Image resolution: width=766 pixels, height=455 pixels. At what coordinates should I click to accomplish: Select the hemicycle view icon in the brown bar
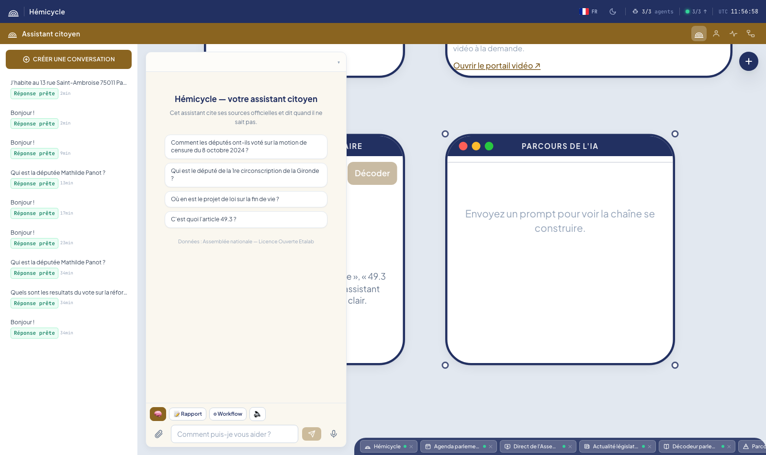click(699, 34)
